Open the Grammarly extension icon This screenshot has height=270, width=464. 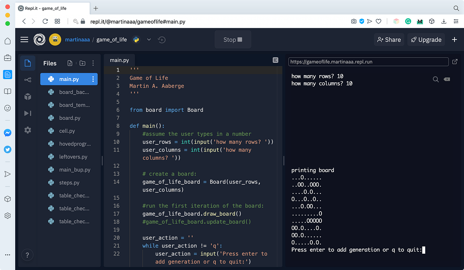(408, 21)
